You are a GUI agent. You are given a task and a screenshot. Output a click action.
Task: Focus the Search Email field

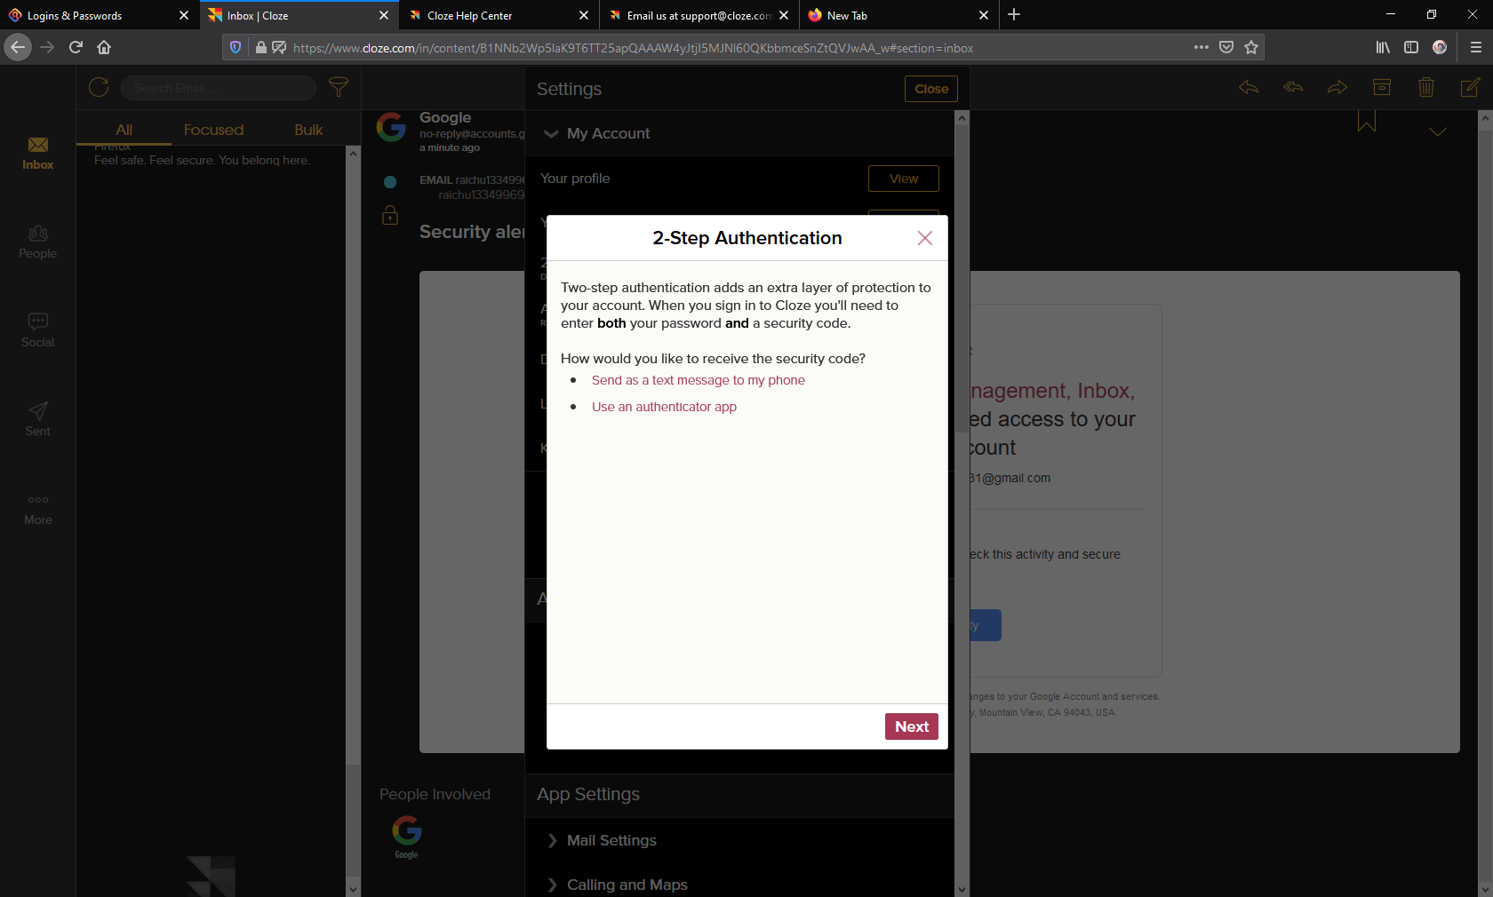219,88
